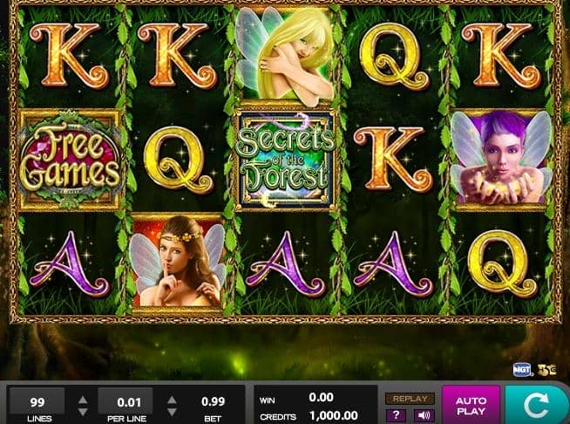Increase number of lines with up arrow
570x424 pixels.
pos(83,400)
